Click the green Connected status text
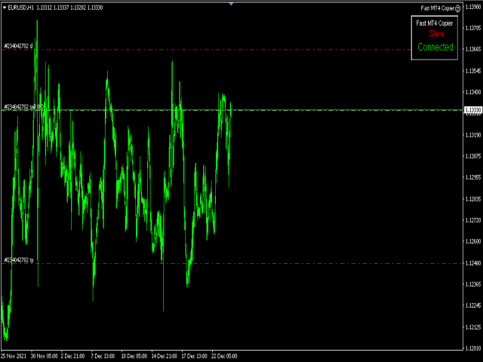The image size is (483, 362). [435, 47]
